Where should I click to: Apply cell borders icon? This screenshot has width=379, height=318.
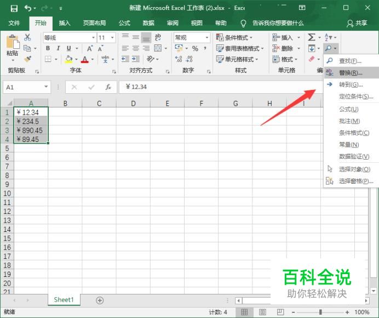[48, 59]
